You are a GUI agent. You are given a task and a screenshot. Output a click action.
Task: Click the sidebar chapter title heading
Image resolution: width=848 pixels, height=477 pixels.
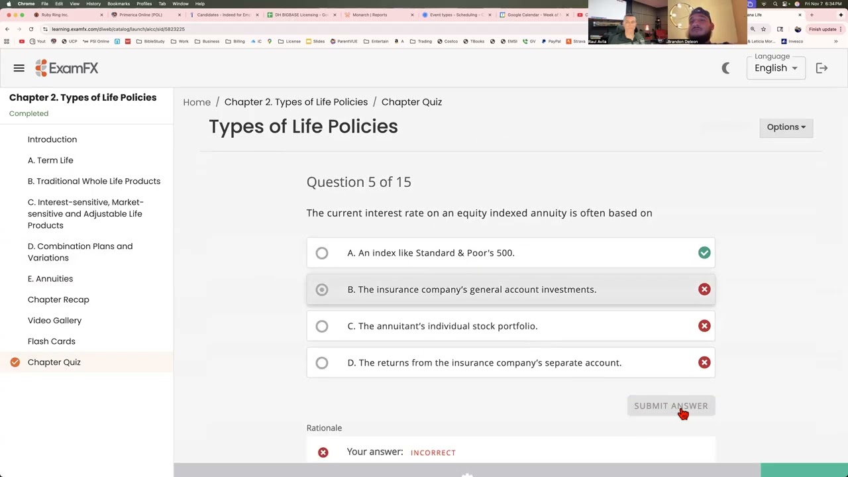pos(83,97)
